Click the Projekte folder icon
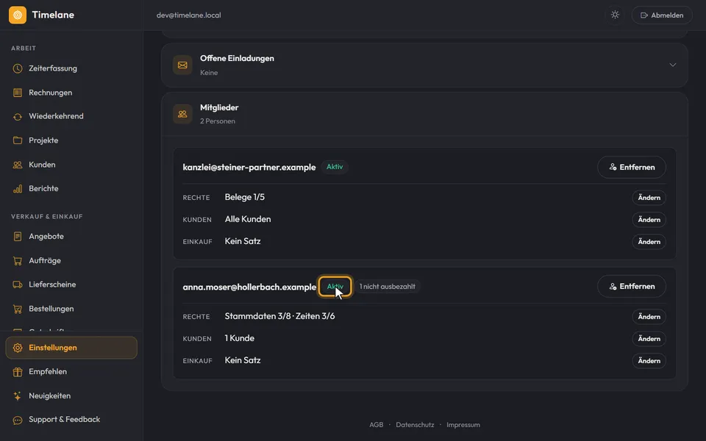This screenshot has width=706, height=441. (x=18, y=140)
